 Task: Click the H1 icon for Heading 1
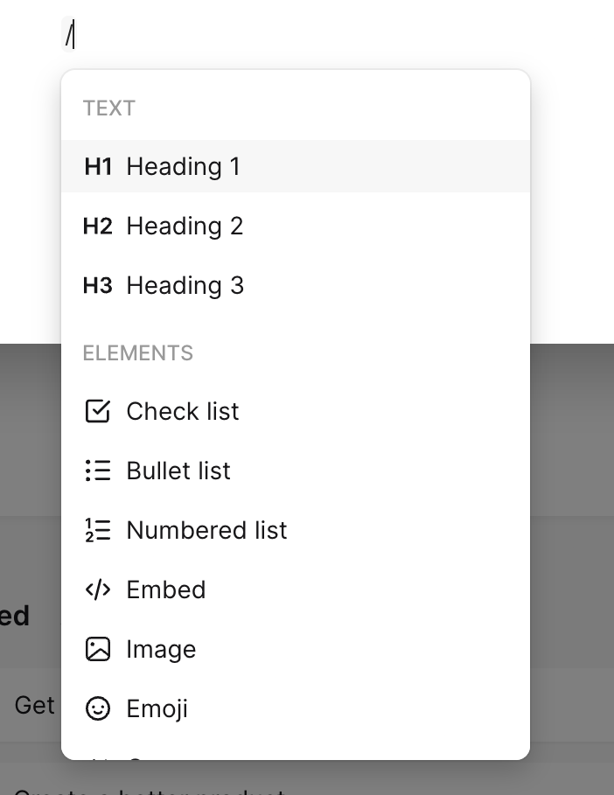pyautogui.click(x=97, y=166)
